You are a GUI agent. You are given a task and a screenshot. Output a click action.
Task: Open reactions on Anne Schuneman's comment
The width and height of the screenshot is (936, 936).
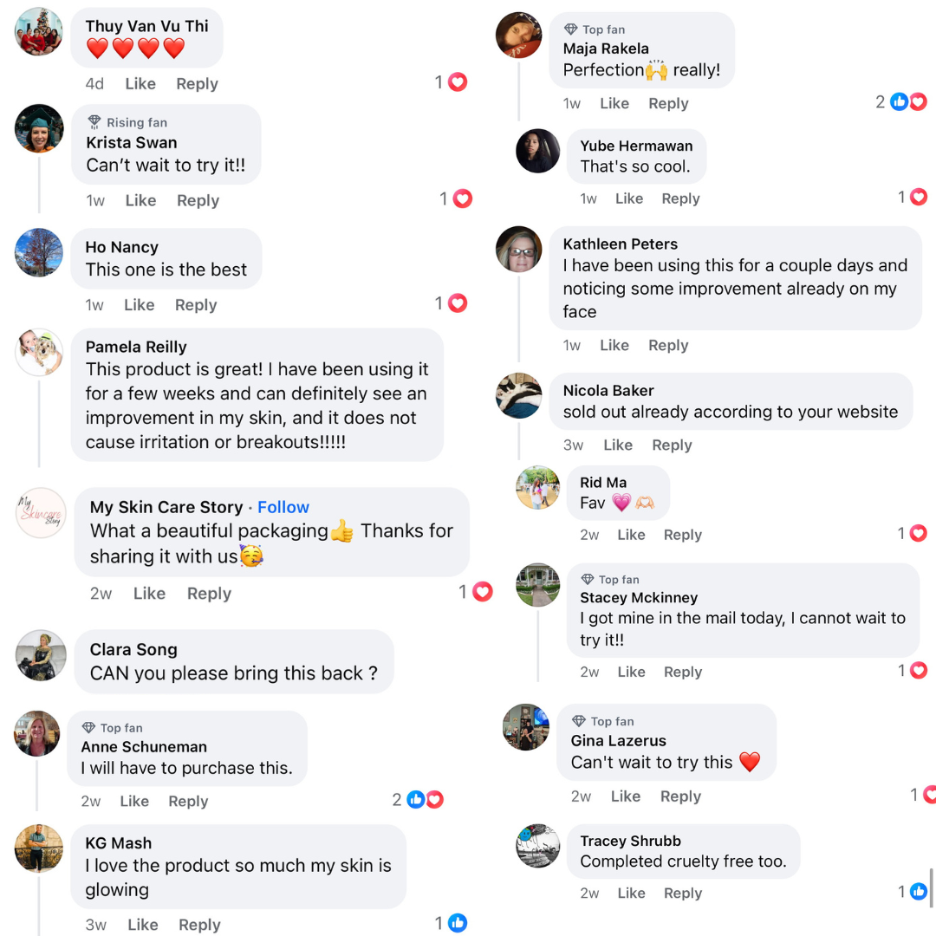425,800
